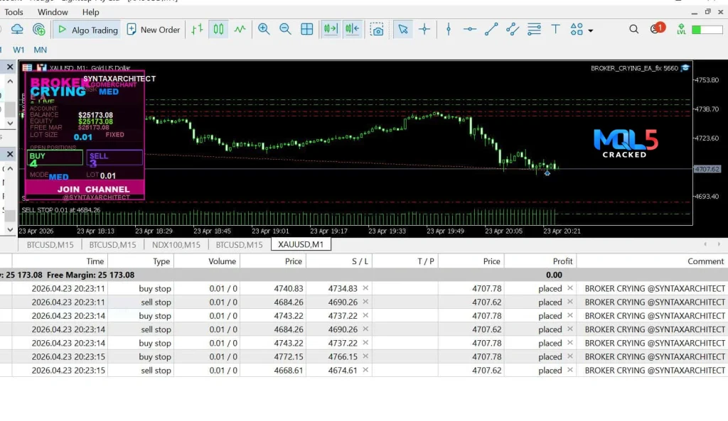Open the shapes objects dropdown arrow
Viewport: 728px width, 421px height.
[x=591, y=31]
